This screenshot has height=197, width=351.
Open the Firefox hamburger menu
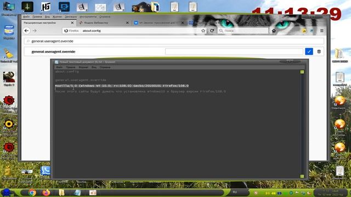[x=322, y=31]
